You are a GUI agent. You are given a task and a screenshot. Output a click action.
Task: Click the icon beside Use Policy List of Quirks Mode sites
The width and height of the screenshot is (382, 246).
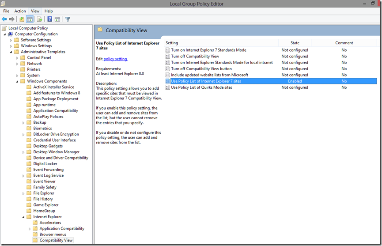coord(168,87)
